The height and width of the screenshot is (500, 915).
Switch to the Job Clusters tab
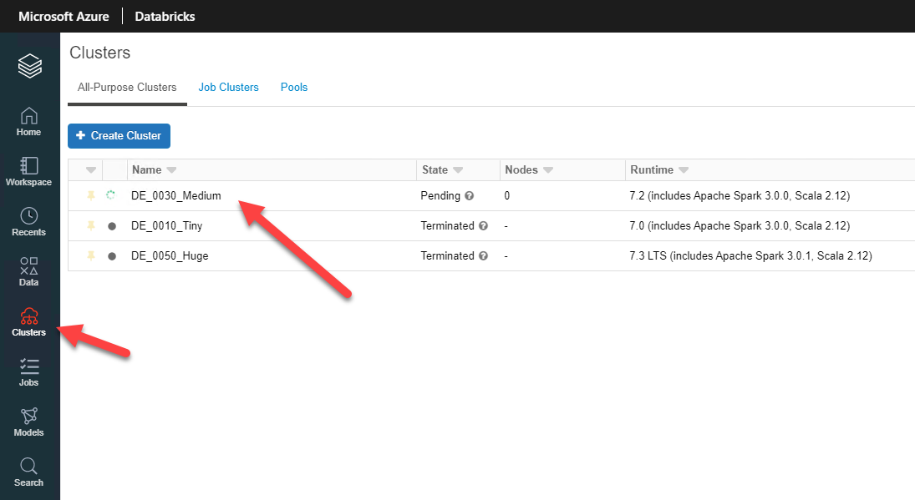pyautogui.click(x=228, y=88)
